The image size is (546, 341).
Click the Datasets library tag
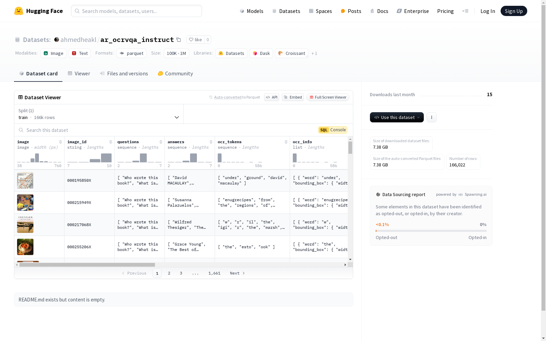[x=231, y=53]
